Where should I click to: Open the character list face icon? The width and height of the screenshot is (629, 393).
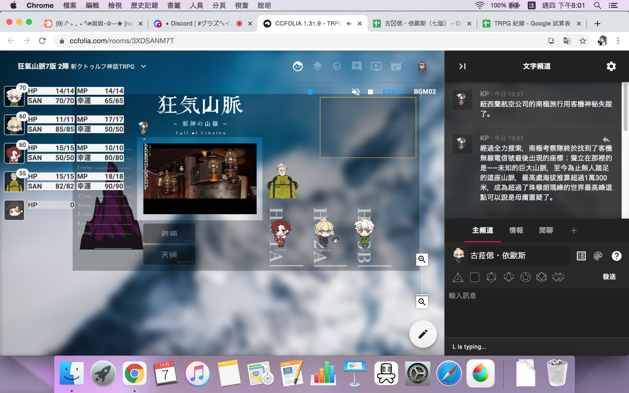[x=298, y=66]
